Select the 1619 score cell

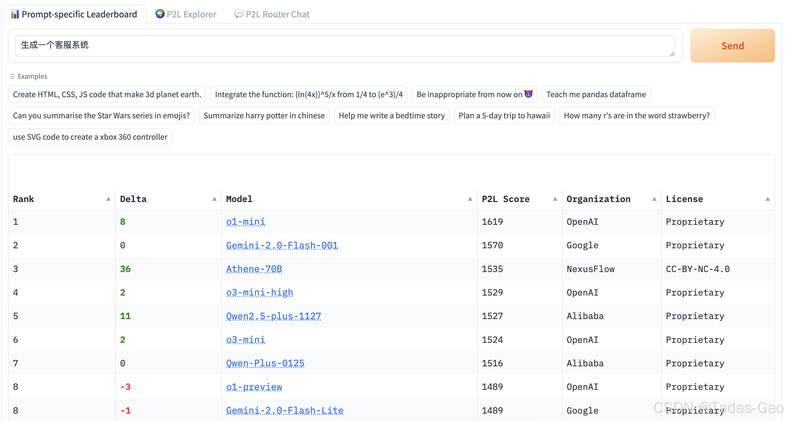(519, 222)
